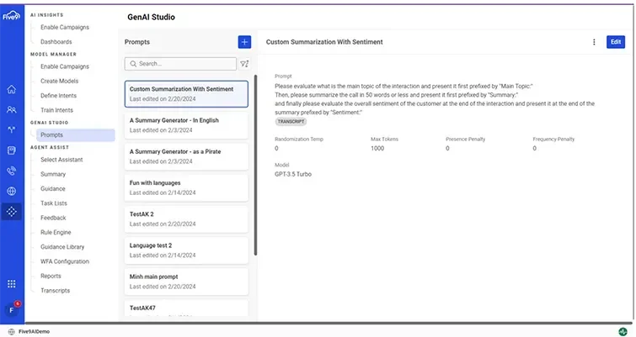Click the user avatar with notification badge

tap(12, 308)
